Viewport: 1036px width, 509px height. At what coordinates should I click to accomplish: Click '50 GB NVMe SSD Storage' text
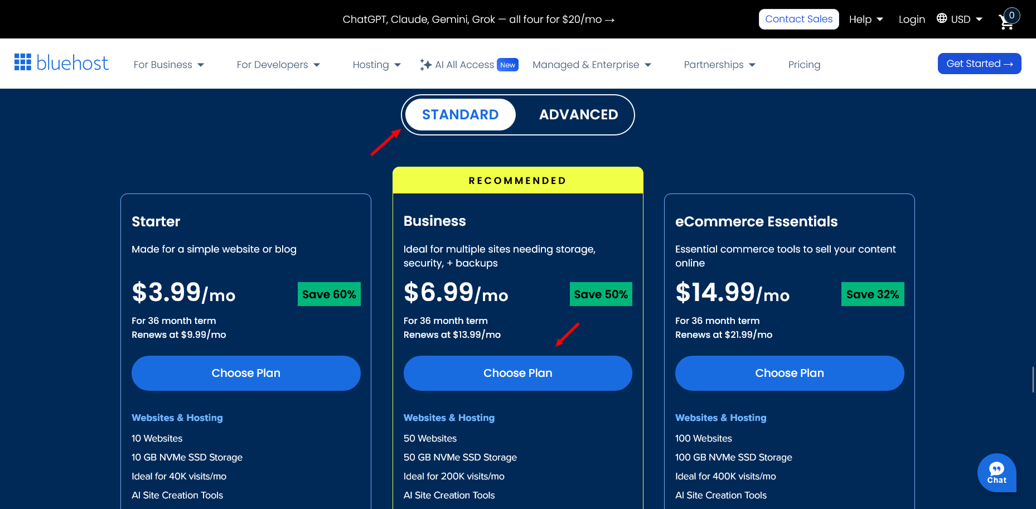(460, 457)
